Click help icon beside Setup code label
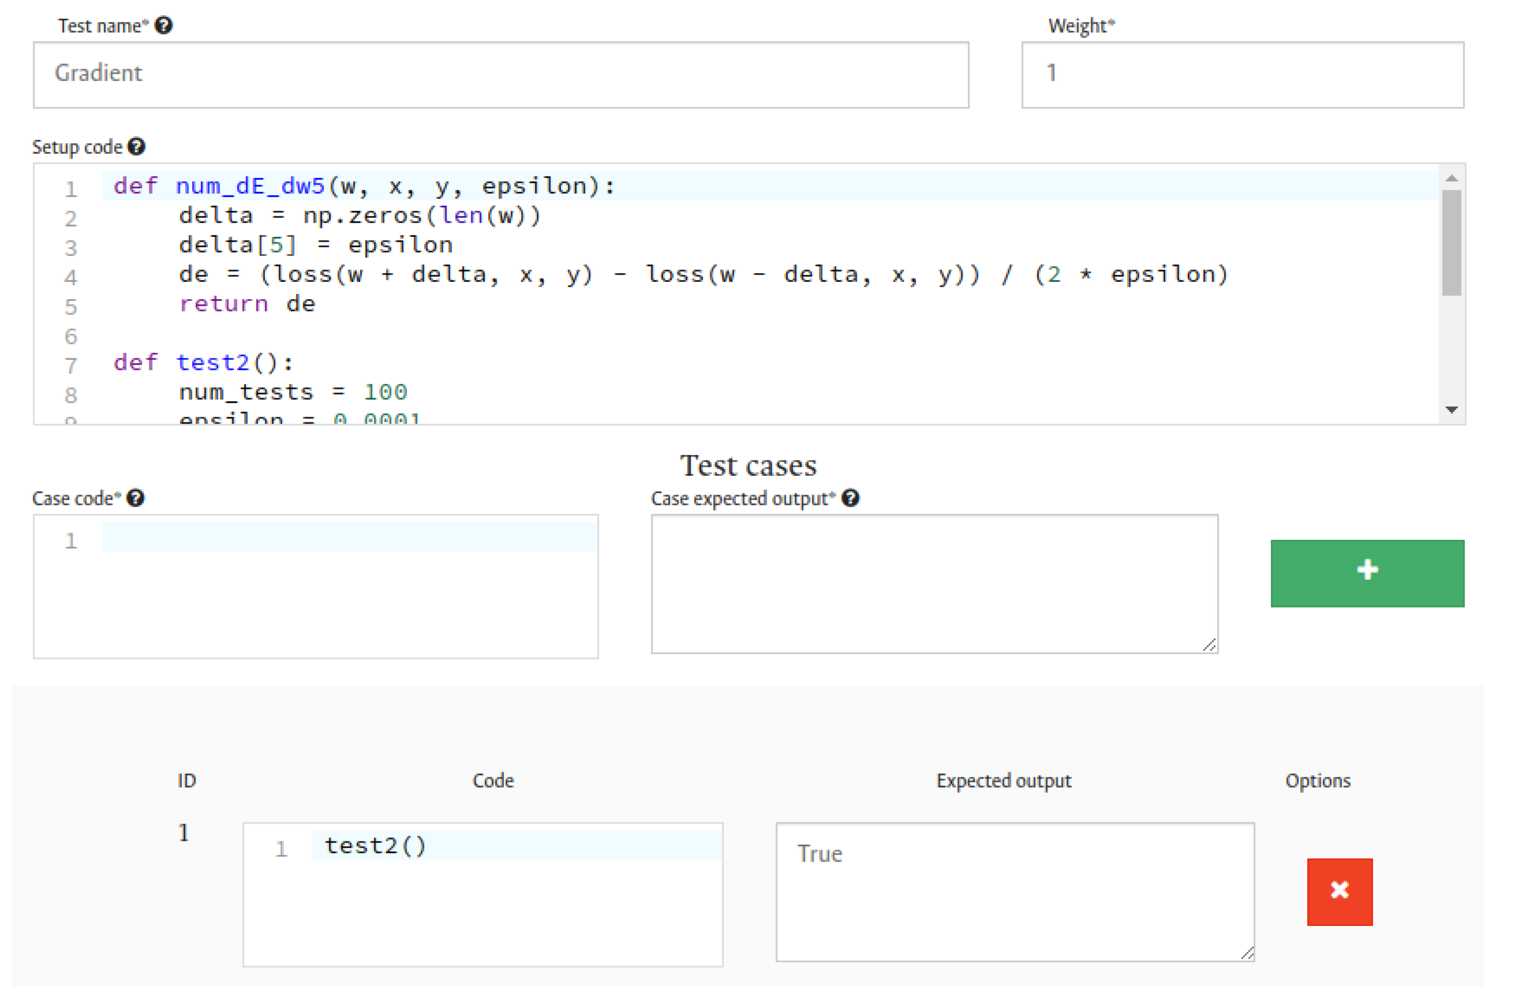 click(136, 147)
